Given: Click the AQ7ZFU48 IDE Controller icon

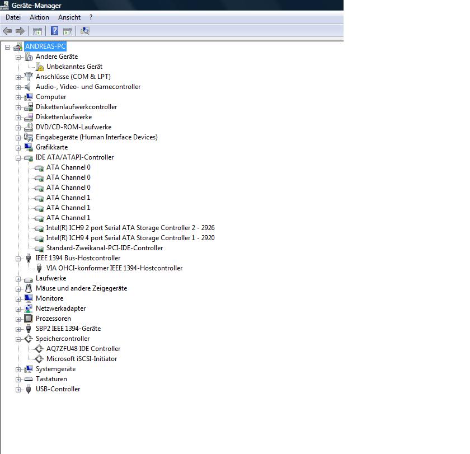Looking at the screenshot, I should (39, 349).
